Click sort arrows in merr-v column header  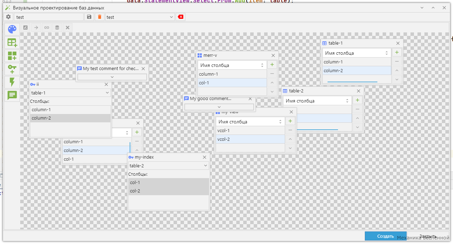coord(262,65)
